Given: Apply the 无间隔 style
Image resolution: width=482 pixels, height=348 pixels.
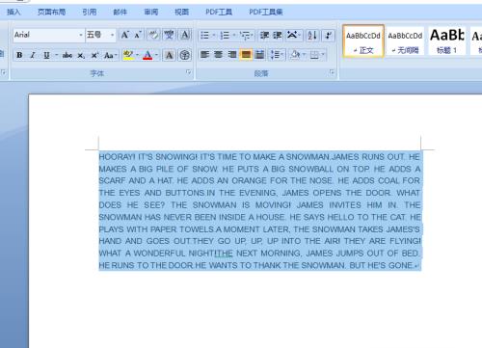Looking at the screenshot, I should [x=405, y=40].
